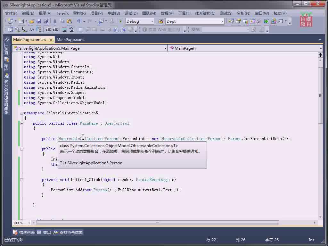Screen dimensions: 328x246
Task: Click the Start Page green arrow icon
Action: [266, 21]
